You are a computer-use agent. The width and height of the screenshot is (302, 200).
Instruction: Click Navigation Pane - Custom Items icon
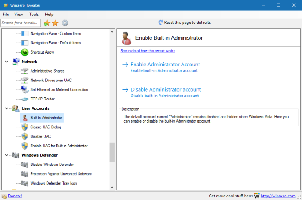coord(25,34)
